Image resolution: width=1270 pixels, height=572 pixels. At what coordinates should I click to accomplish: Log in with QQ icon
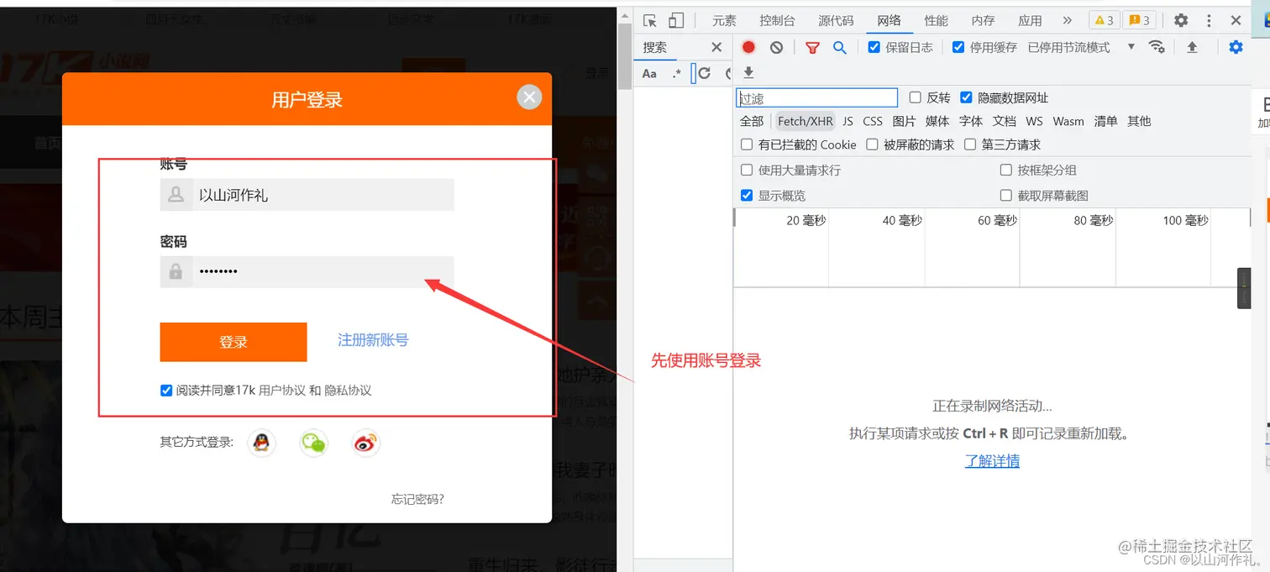tap(262, 443)
